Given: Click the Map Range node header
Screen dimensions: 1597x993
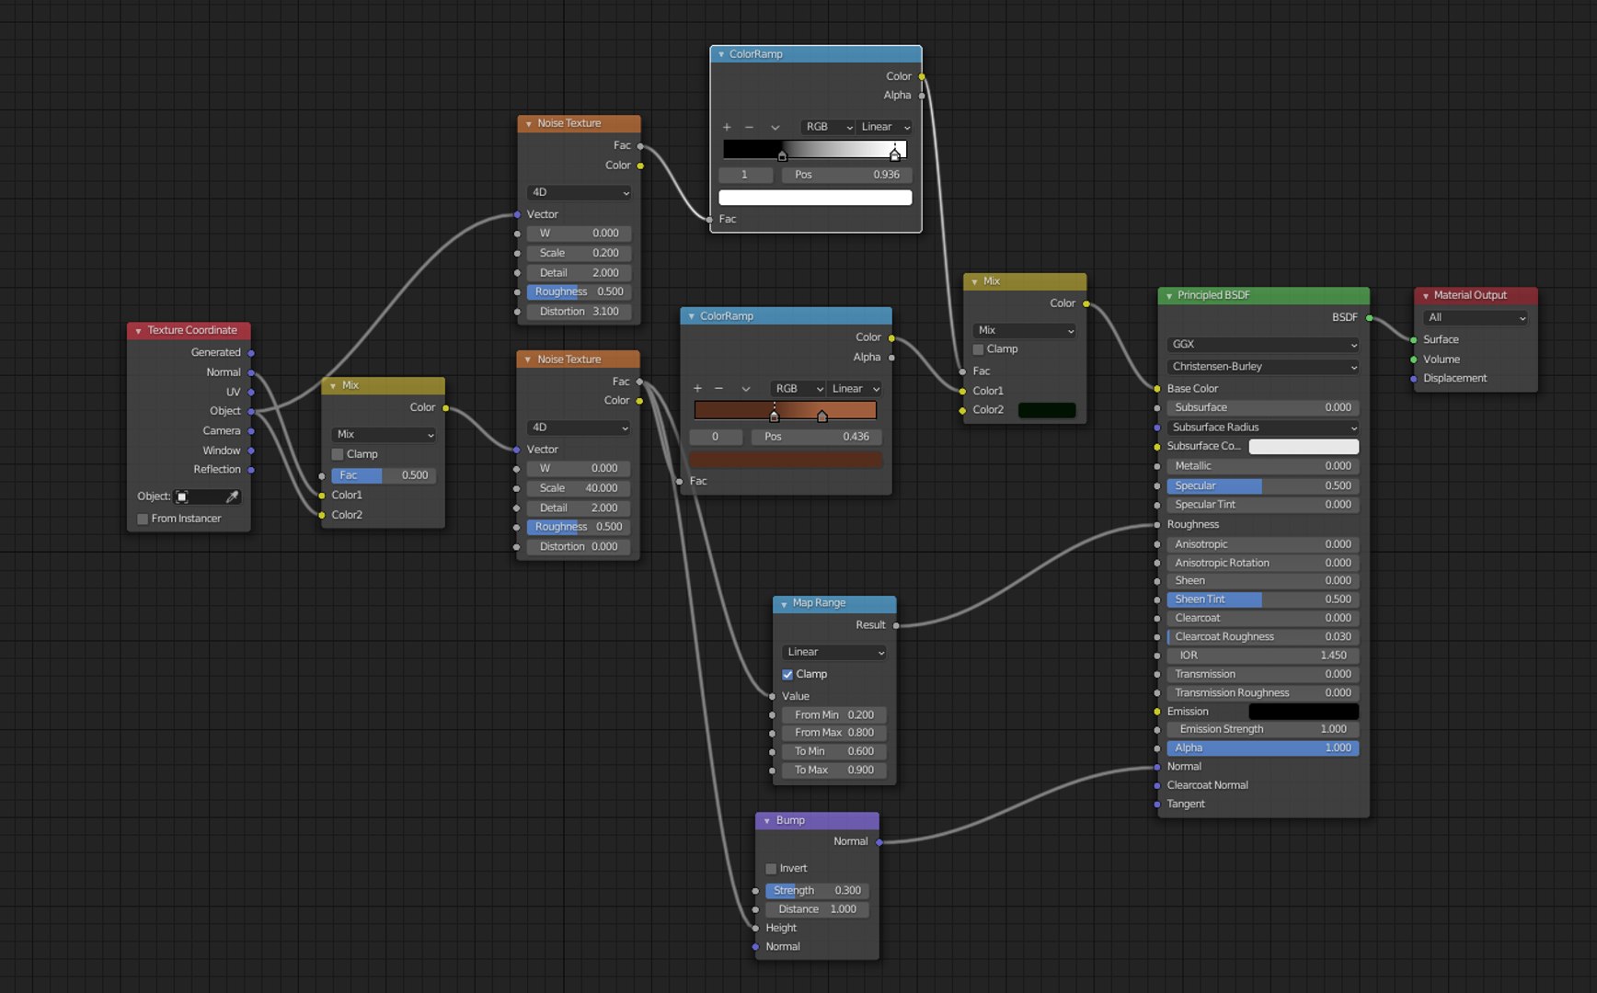Looking at the screenshot, I should point(834,603).
